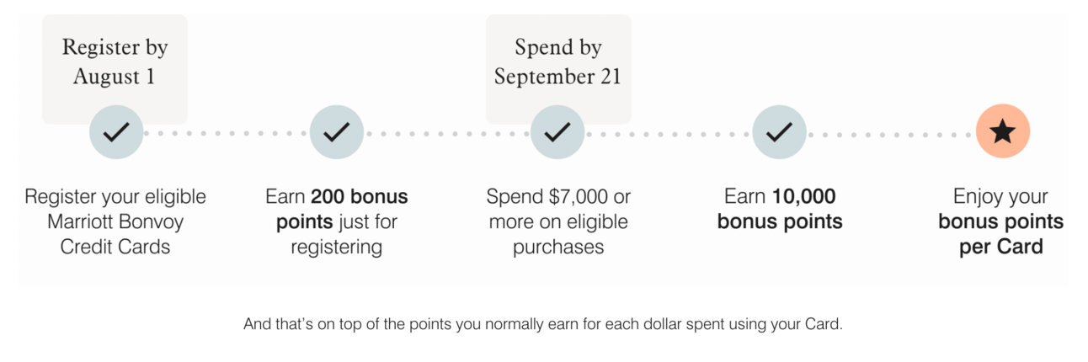Click the checkmark above Earn 10,000 bonus points
Viewport: 1088px width, 362px height.
click(779, 132)
